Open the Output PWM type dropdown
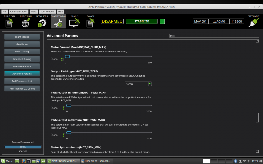This screenshot has width=263, height=164. tap(138, 84)
